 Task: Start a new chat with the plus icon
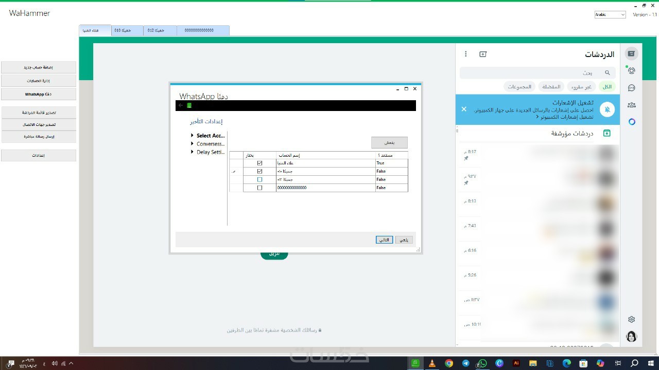483,54
